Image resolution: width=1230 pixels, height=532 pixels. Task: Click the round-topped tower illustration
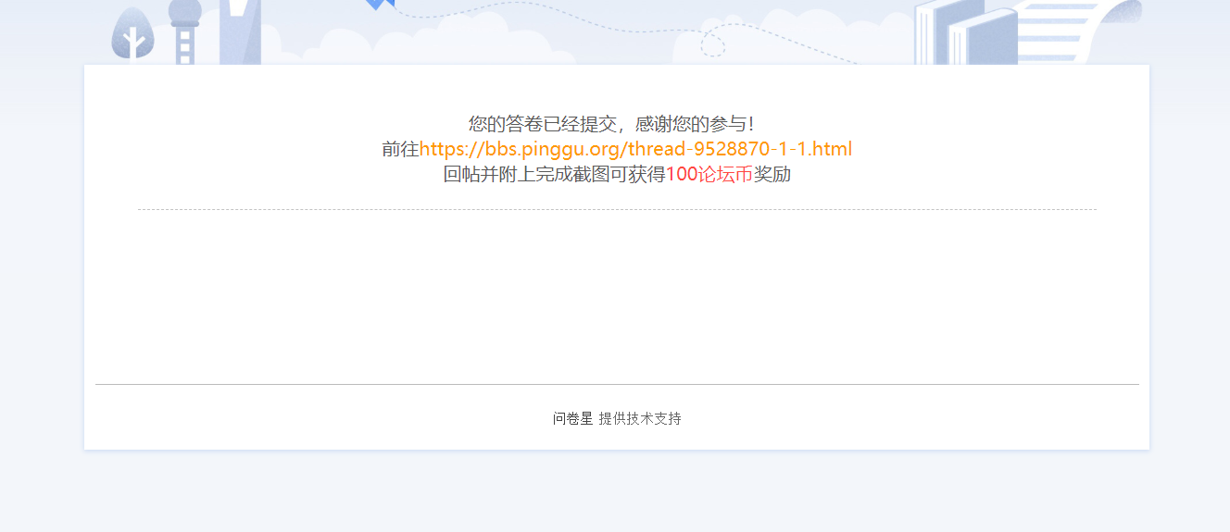[184, 31]
